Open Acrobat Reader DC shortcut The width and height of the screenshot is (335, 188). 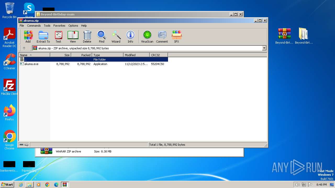point(9,38)
